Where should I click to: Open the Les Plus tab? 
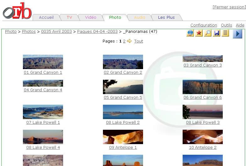click(x=166, y=18)
